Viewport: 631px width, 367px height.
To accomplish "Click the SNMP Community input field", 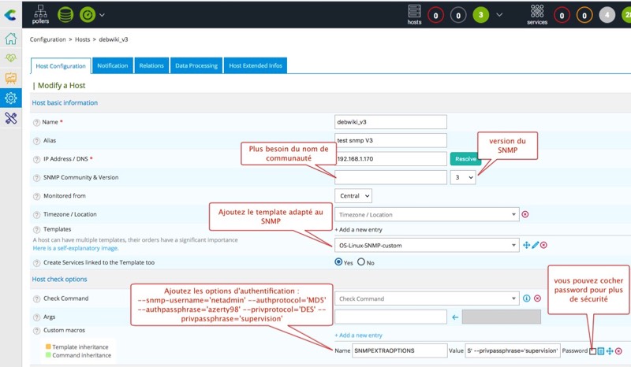I will click(390, 178).
